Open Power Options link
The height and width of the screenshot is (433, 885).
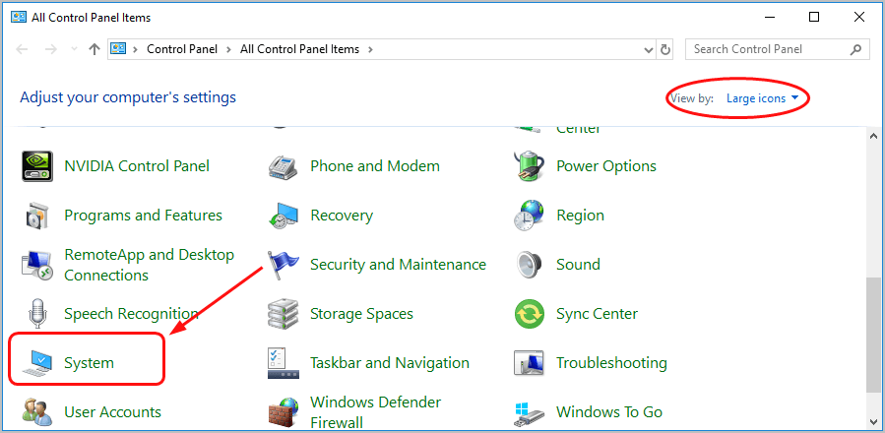(606, 166)
